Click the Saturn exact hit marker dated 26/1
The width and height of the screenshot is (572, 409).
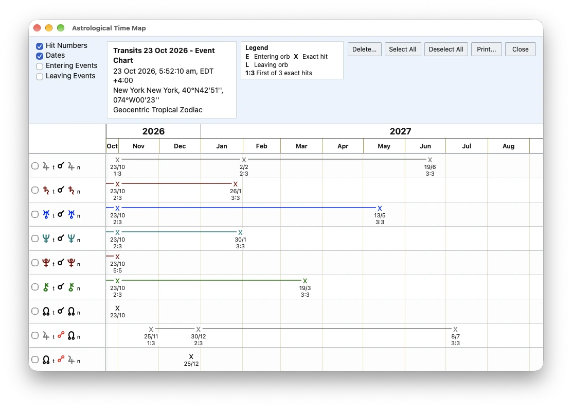pyautogui.click(x=235, y=184)
